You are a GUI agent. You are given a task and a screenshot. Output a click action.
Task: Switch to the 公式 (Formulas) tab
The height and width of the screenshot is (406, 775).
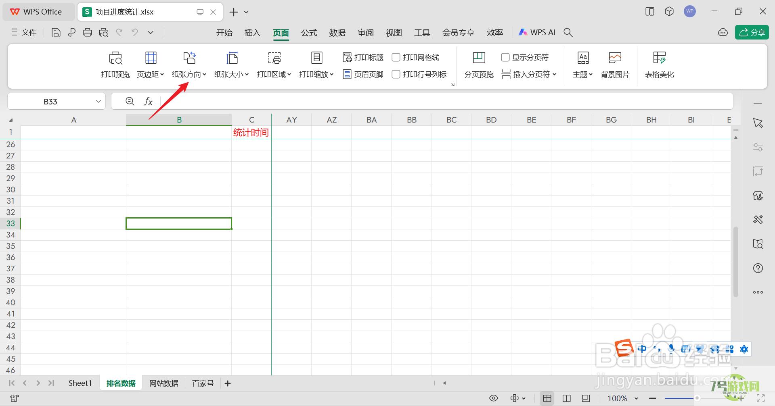point(309,33)
